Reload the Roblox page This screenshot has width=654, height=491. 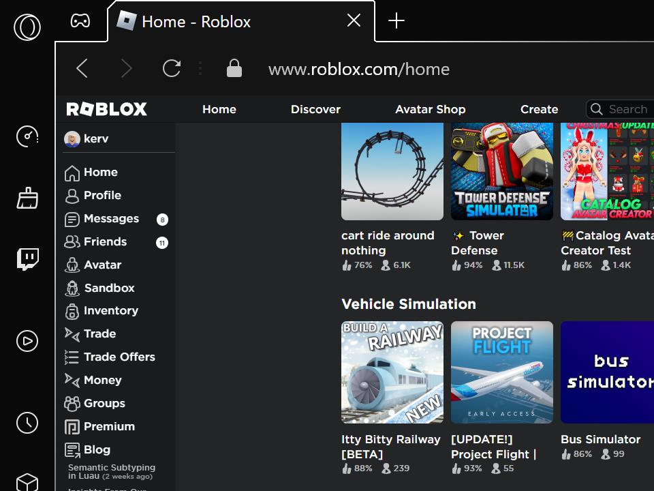coord(172,68)
